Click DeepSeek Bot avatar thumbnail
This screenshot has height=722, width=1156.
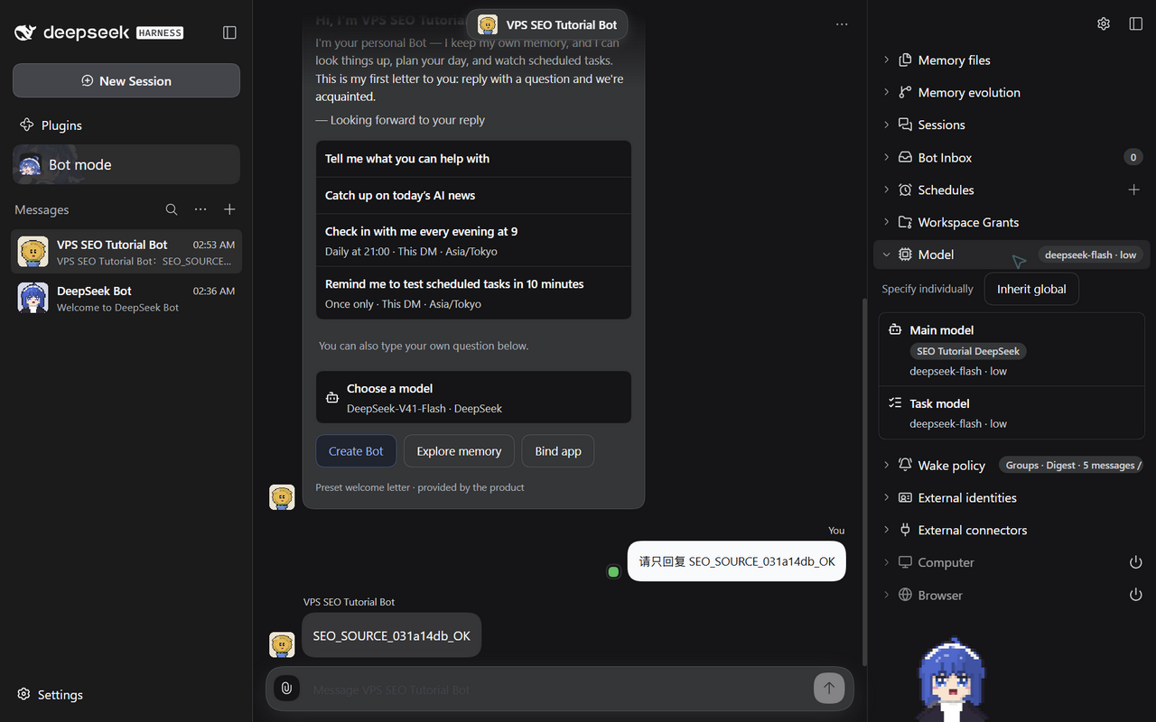pos(33,298)
